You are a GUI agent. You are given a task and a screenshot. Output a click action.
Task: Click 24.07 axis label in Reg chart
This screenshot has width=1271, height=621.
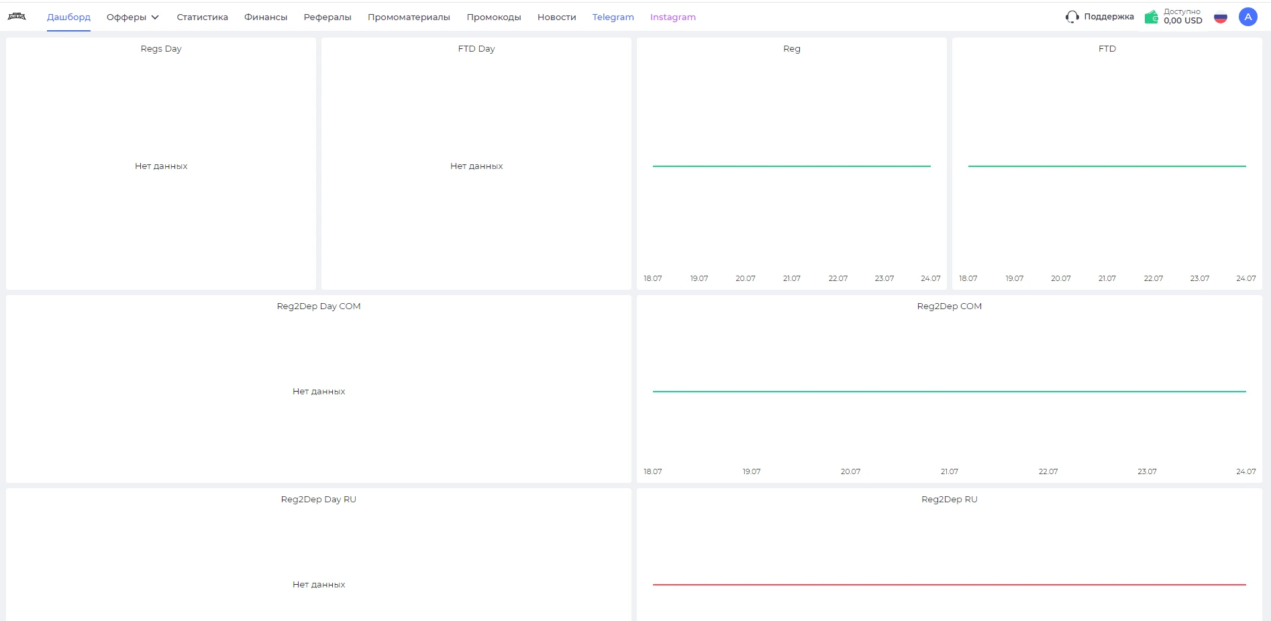coord(931,278)
